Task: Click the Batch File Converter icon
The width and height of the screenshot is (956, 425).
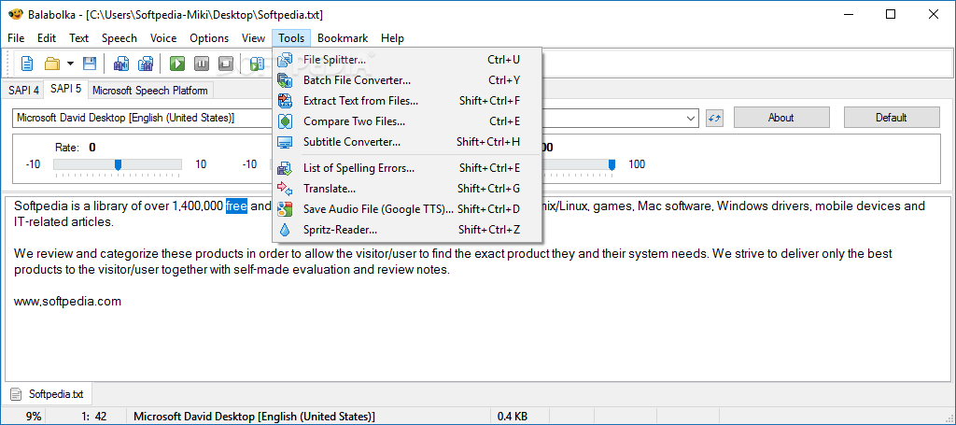Action: coord(285,80)
